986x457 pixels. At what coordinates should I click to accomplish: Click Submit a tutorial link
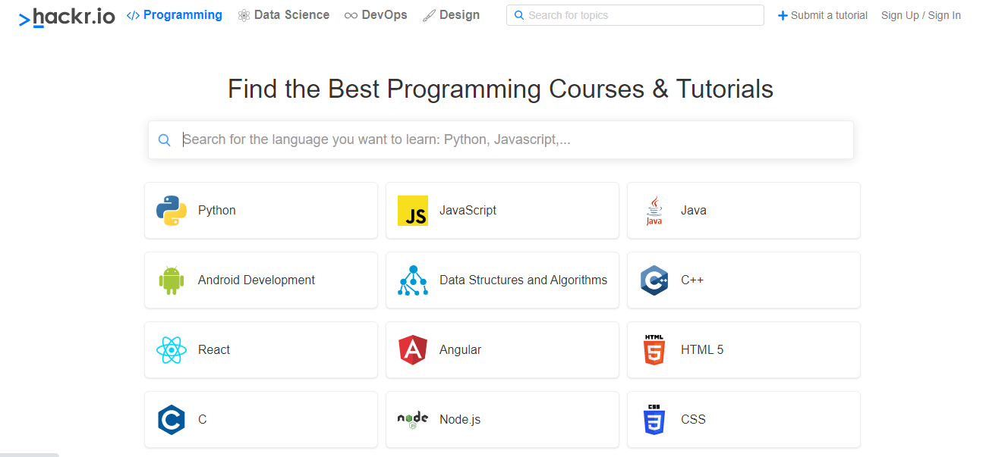[x=823, y=15]
